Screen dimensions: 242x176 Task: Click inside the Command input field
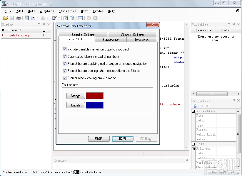pos(118,161)
